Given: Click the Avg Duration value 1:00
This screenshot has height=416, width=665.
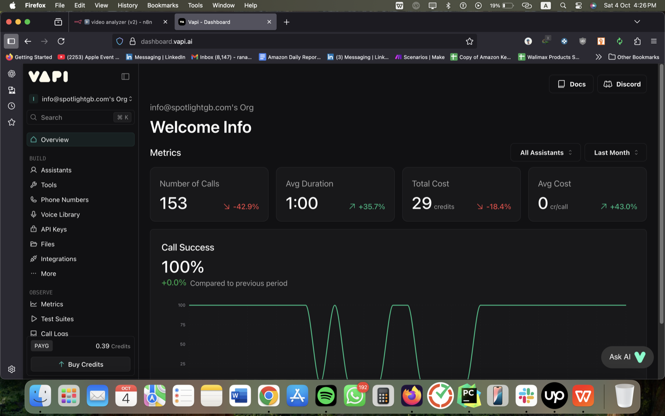Looking at the screenshot, I should [302, 203].
